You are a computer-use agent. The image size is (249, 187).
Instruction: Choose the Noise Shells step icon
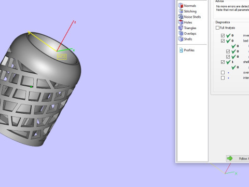coord(181,17)
